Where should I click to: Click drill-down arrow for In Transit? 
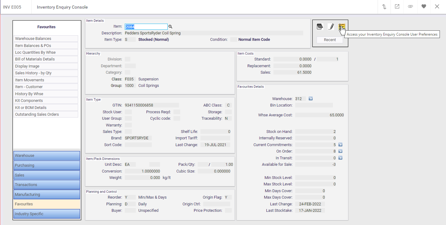[x=340, y=158]
